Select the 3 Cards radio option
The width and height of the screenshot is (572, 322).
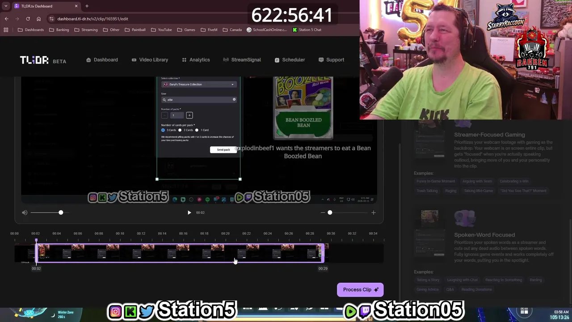163,130
